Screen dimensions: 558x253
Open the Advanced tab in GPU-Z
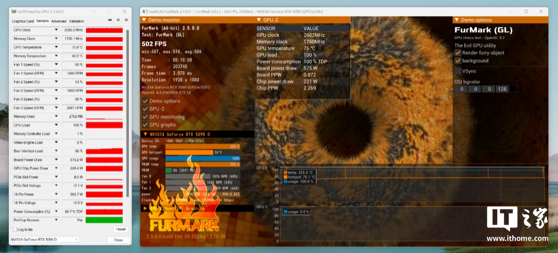pos(59,21)
